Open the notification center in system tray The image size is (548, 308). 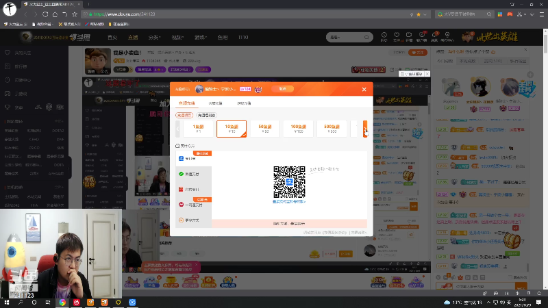point(538,303)
